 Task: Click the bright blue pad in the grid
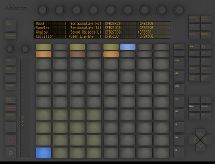[43, 153]
